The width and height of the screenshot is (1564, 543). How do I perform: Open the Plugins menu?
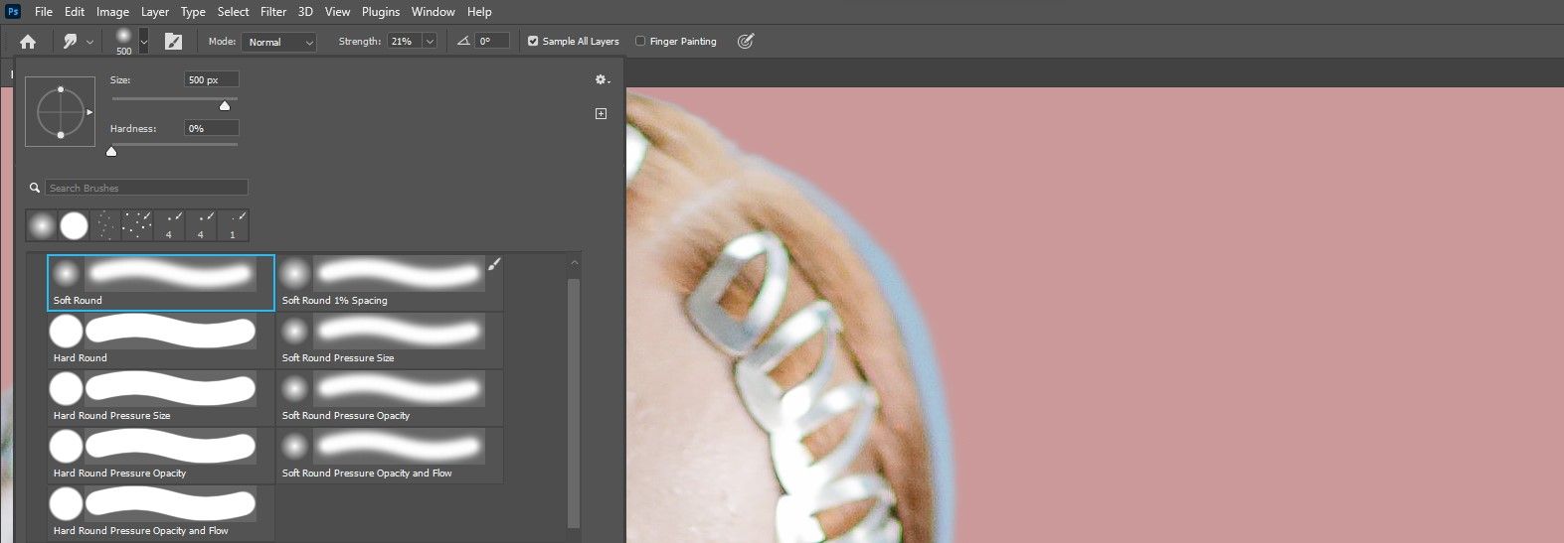[x=381, y=12]
